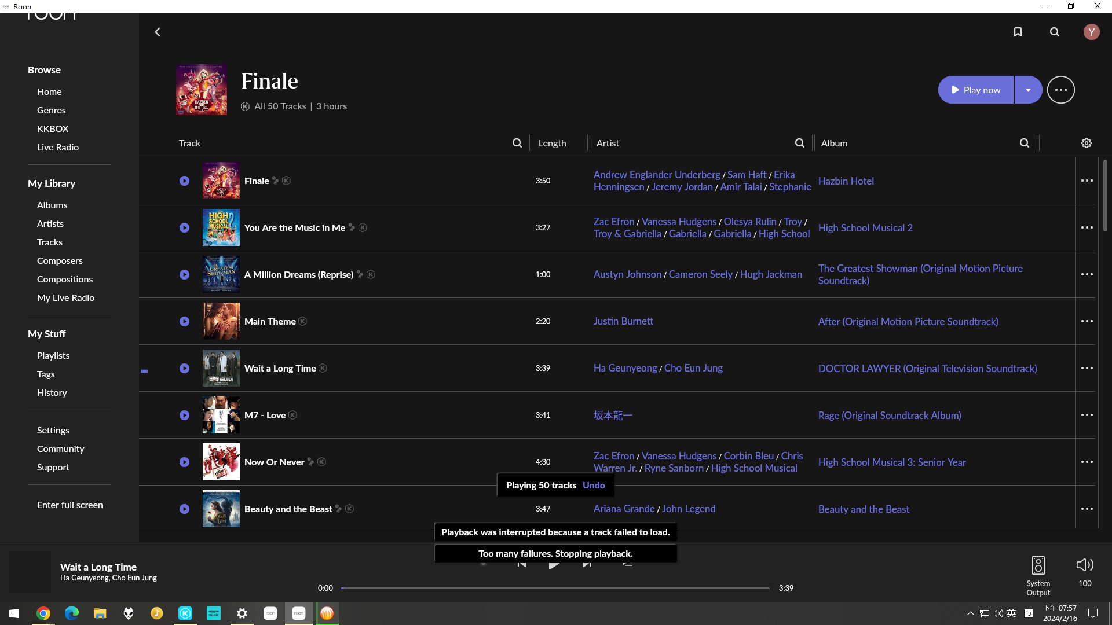Open Genres in the sidebar
The image size is (1112, 625).
(x=51, y=110)
